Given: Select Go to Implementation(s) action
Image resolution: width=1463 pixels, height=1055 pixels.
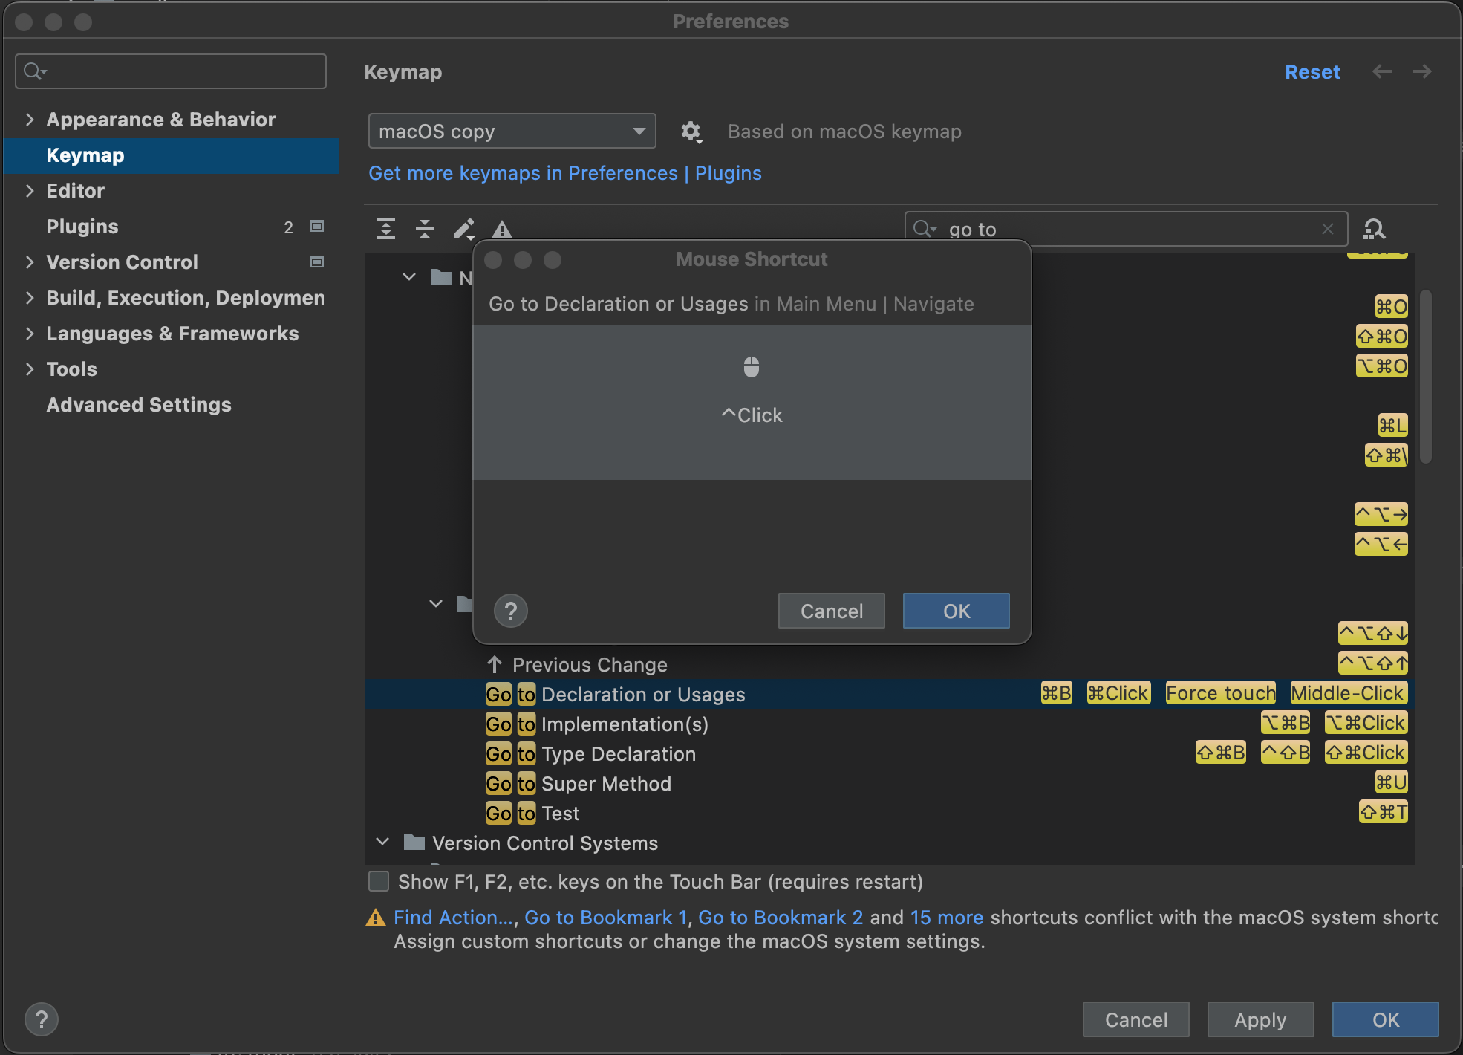Looking at the screenshot, I should click(622, 723).
